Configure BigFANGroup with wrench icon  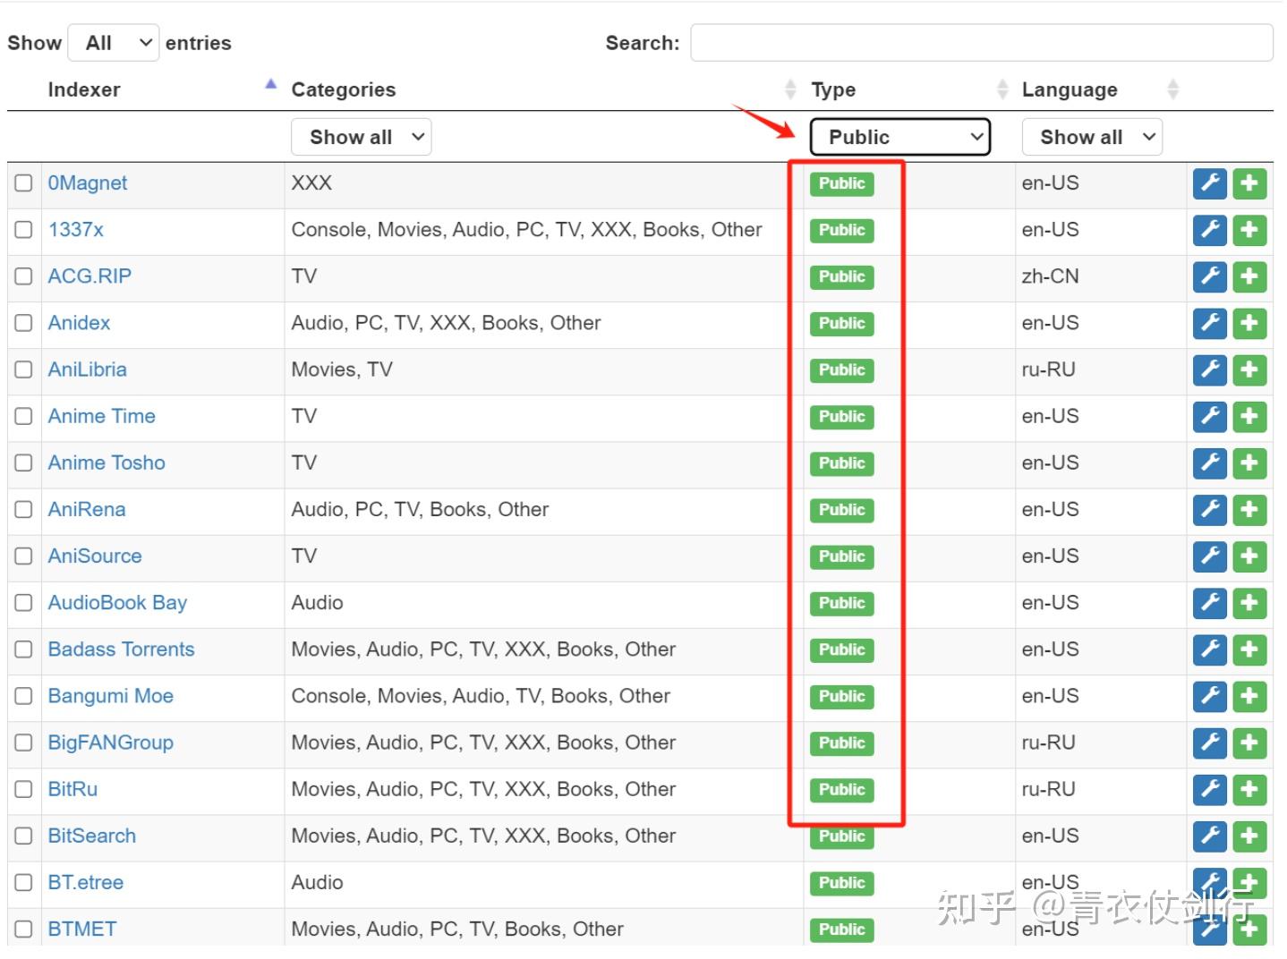(x=1209, y=743)
